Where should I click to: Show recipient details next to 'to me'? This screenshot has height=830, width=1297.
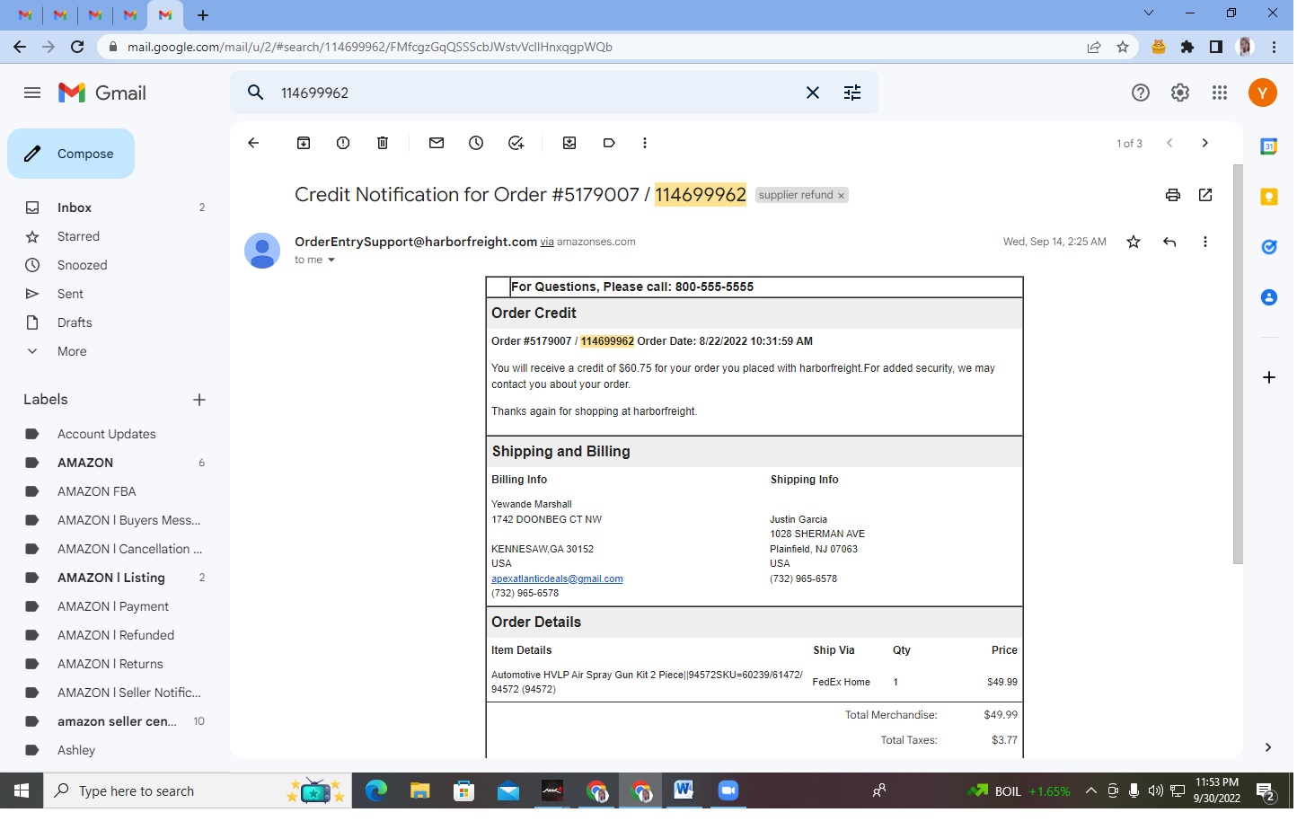point(331,260)
